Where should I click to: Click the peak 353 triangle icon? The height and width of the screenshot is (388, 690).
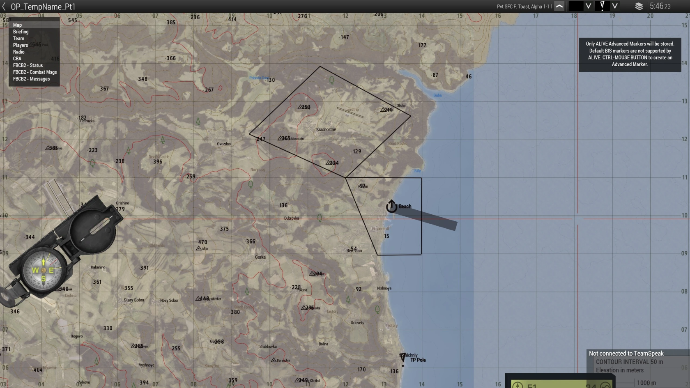coord(301,107)
